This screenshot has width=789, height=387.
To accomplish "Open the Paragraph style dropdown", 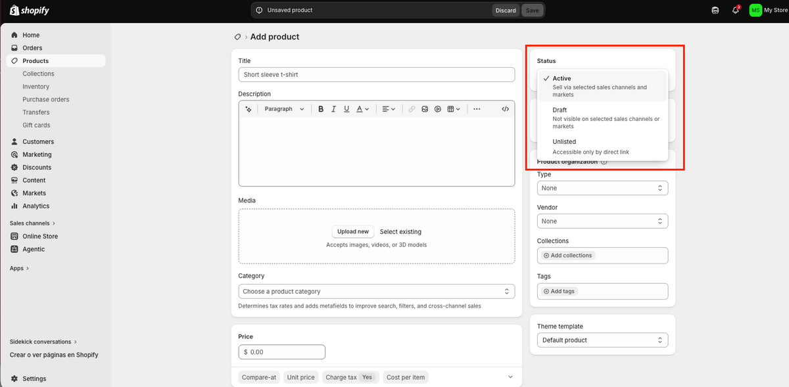I will [284, 109].
